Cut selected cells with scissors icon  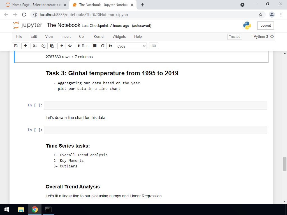(35, 46)
